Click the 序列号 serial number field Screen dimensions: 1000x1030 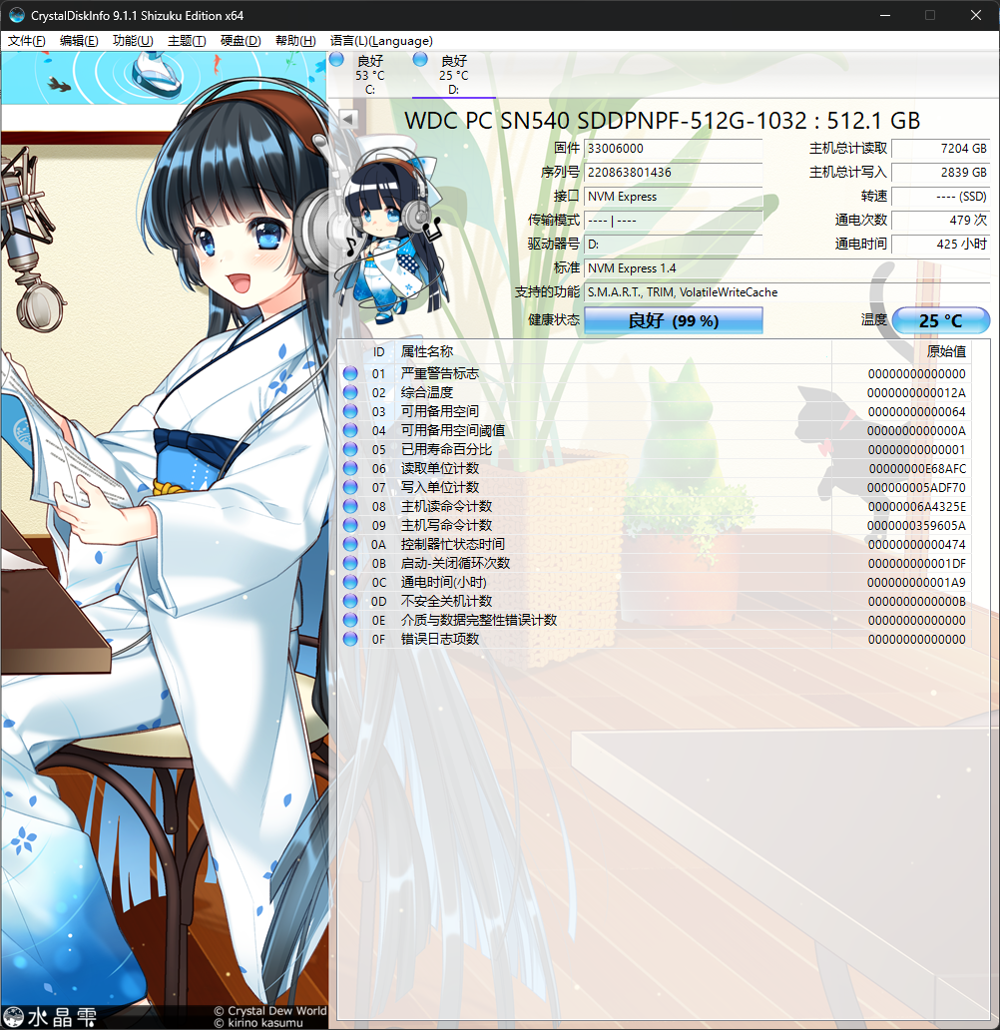click(674, 173)
